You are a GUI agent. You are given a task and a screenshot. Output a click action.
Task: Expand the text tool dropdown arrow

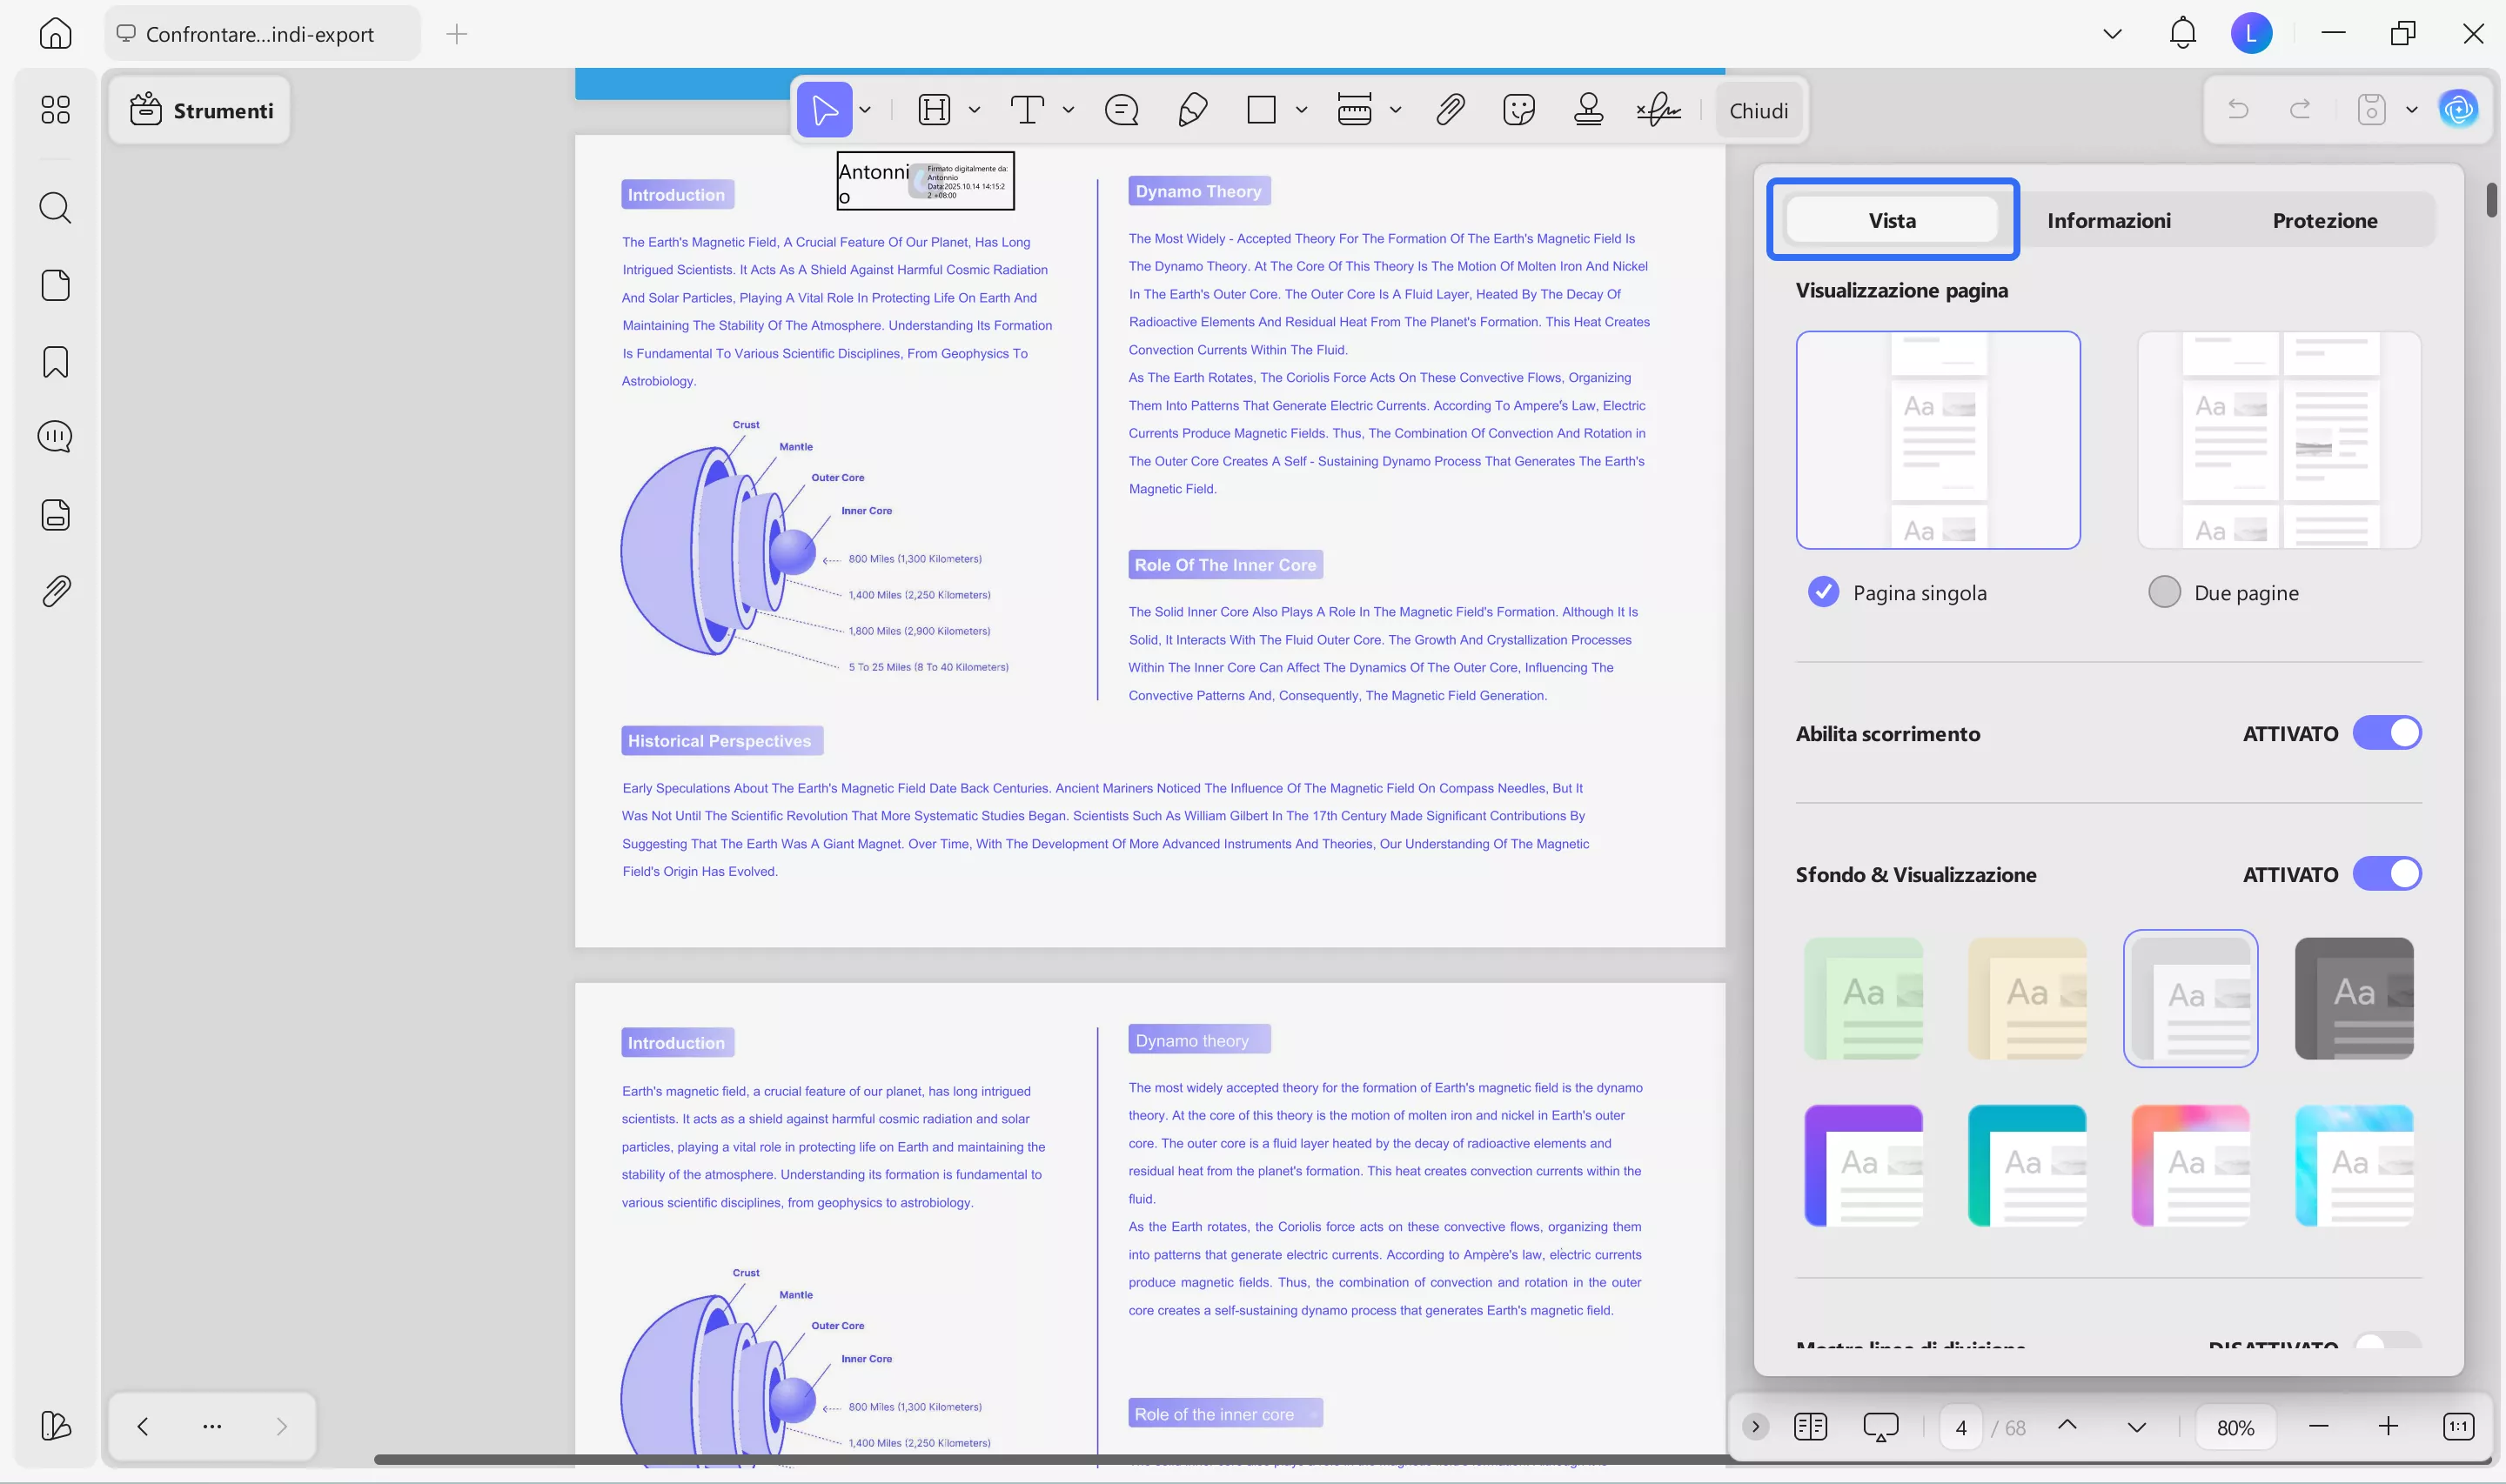pos(1068,110)
